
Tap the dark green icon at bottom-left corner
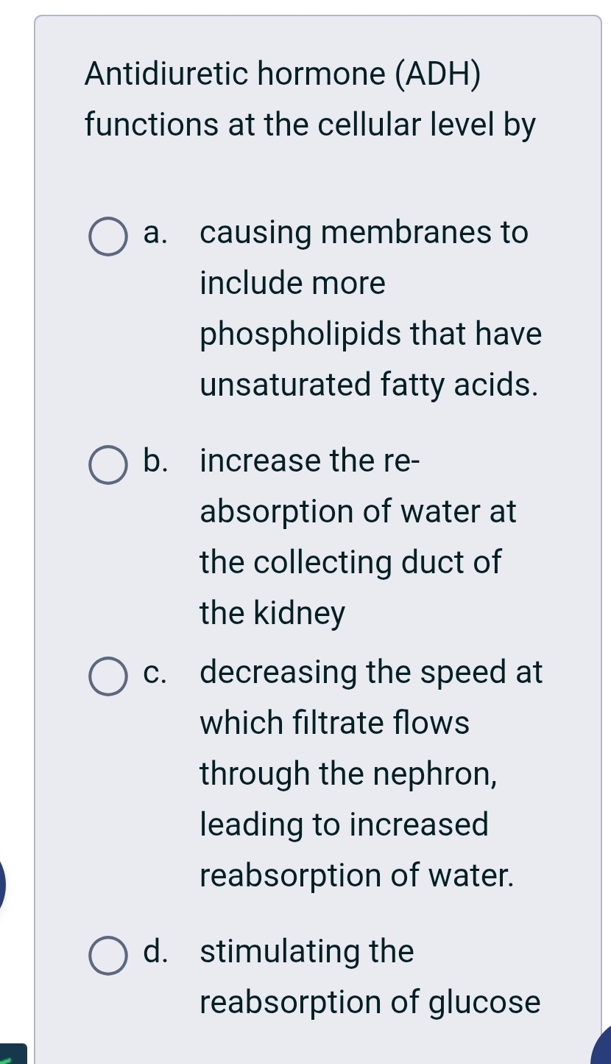click(13, 1054)
